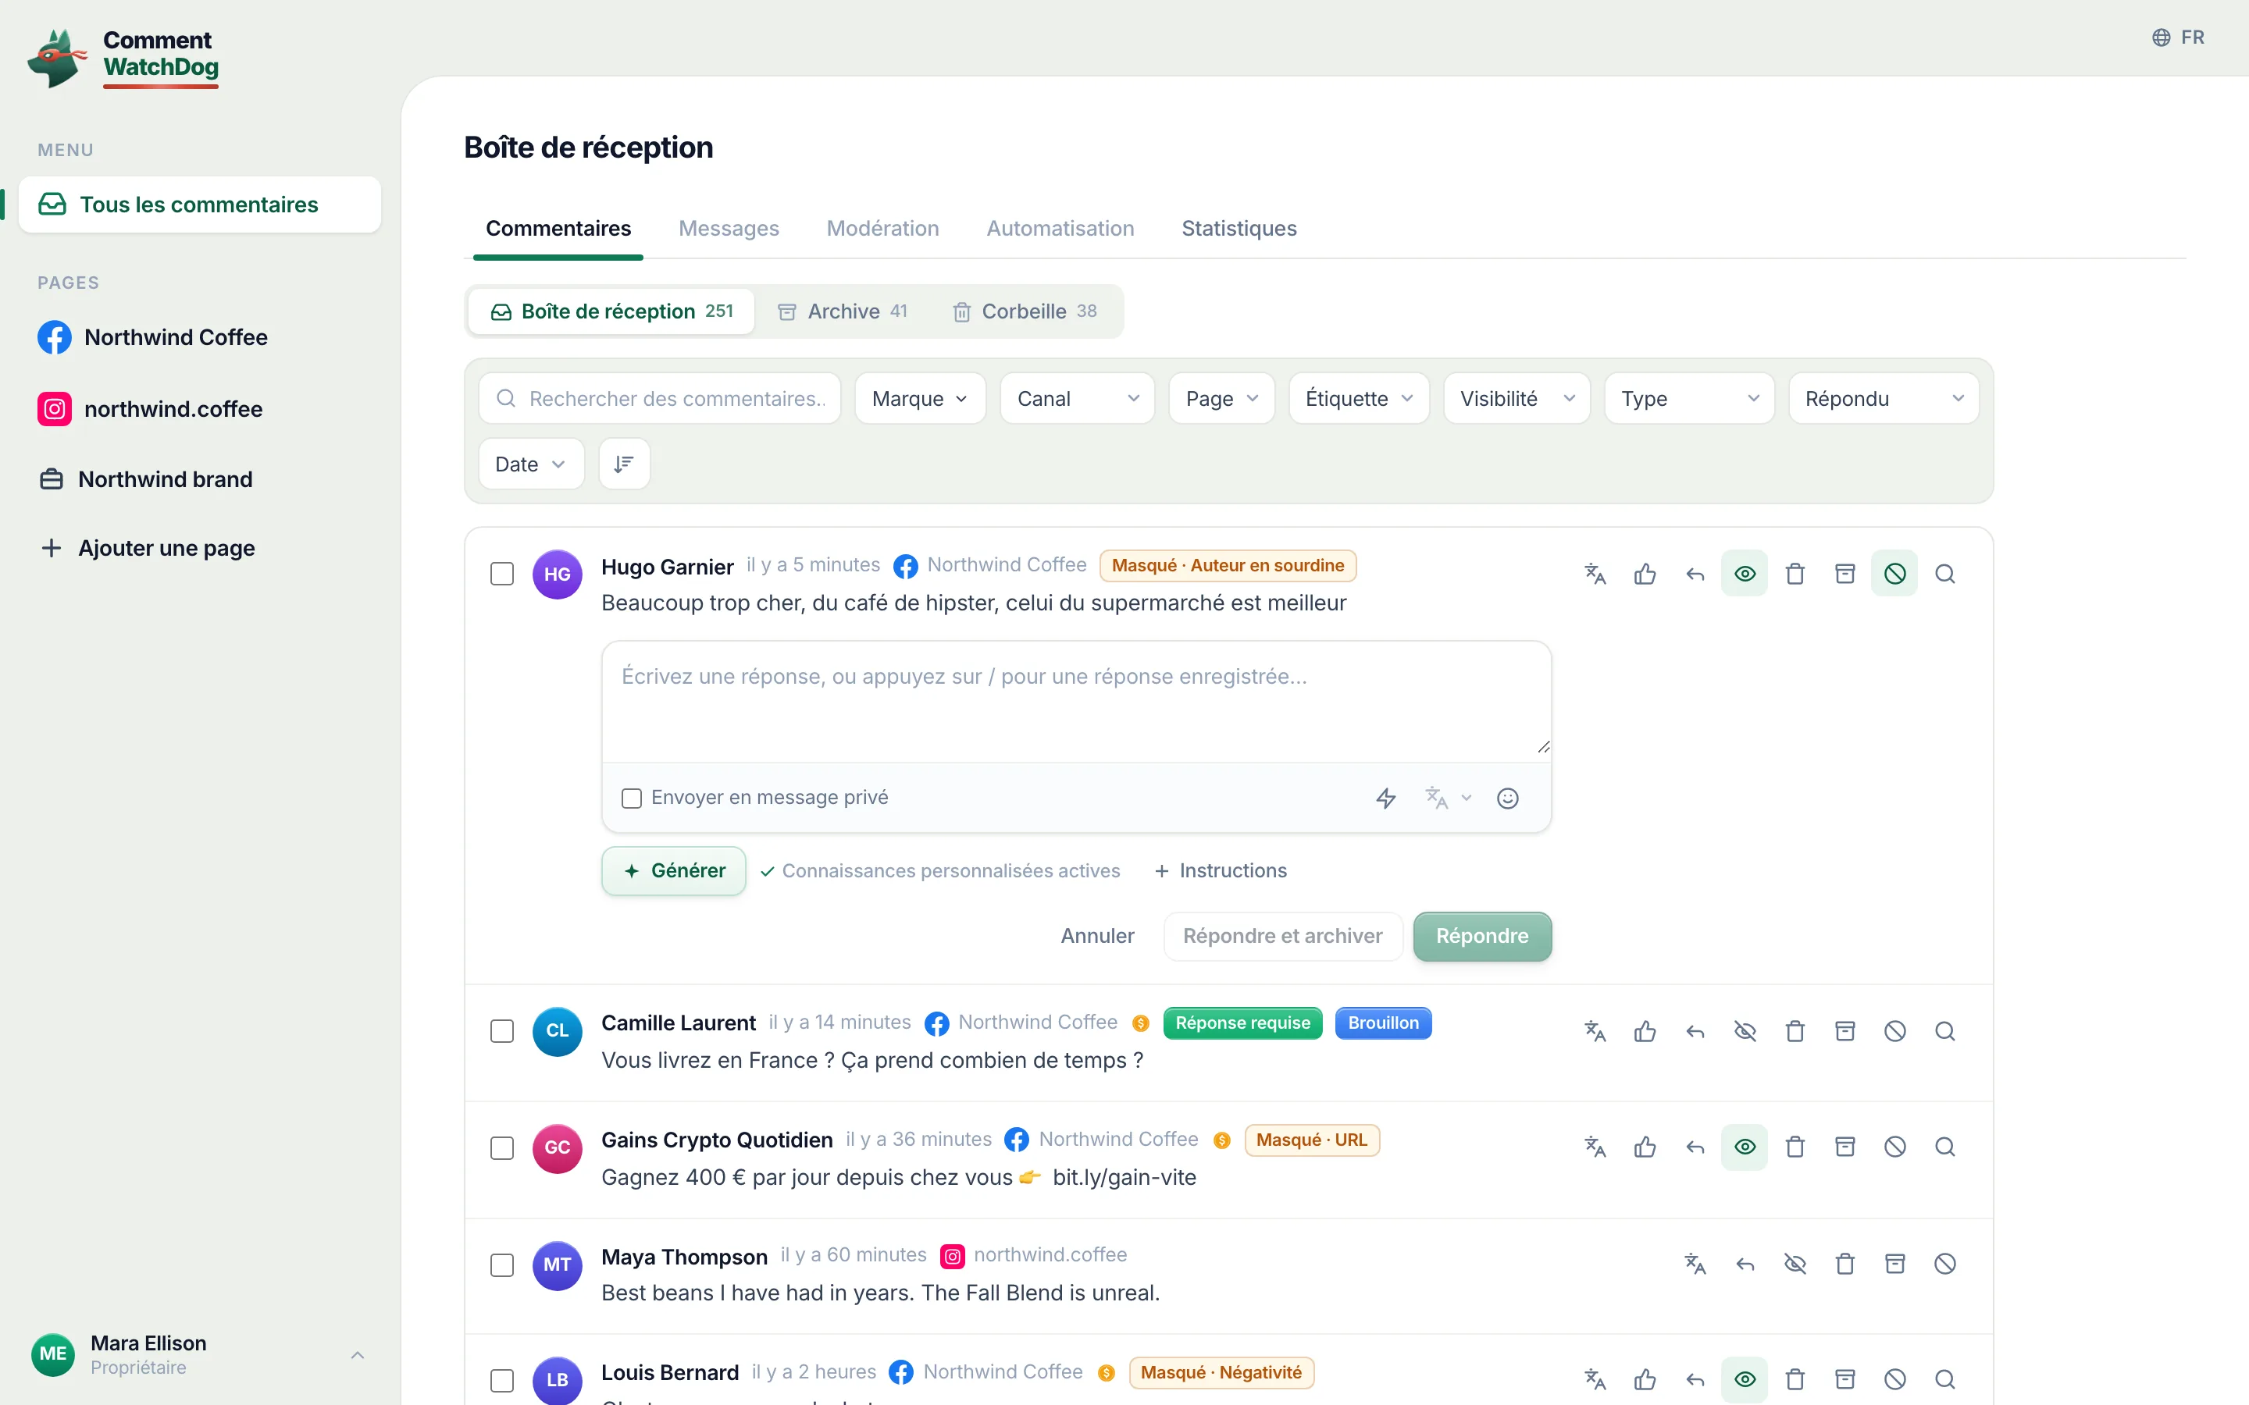Show the Corbeille folder
The image size is (2249, 1405).
pos(1025,311)
